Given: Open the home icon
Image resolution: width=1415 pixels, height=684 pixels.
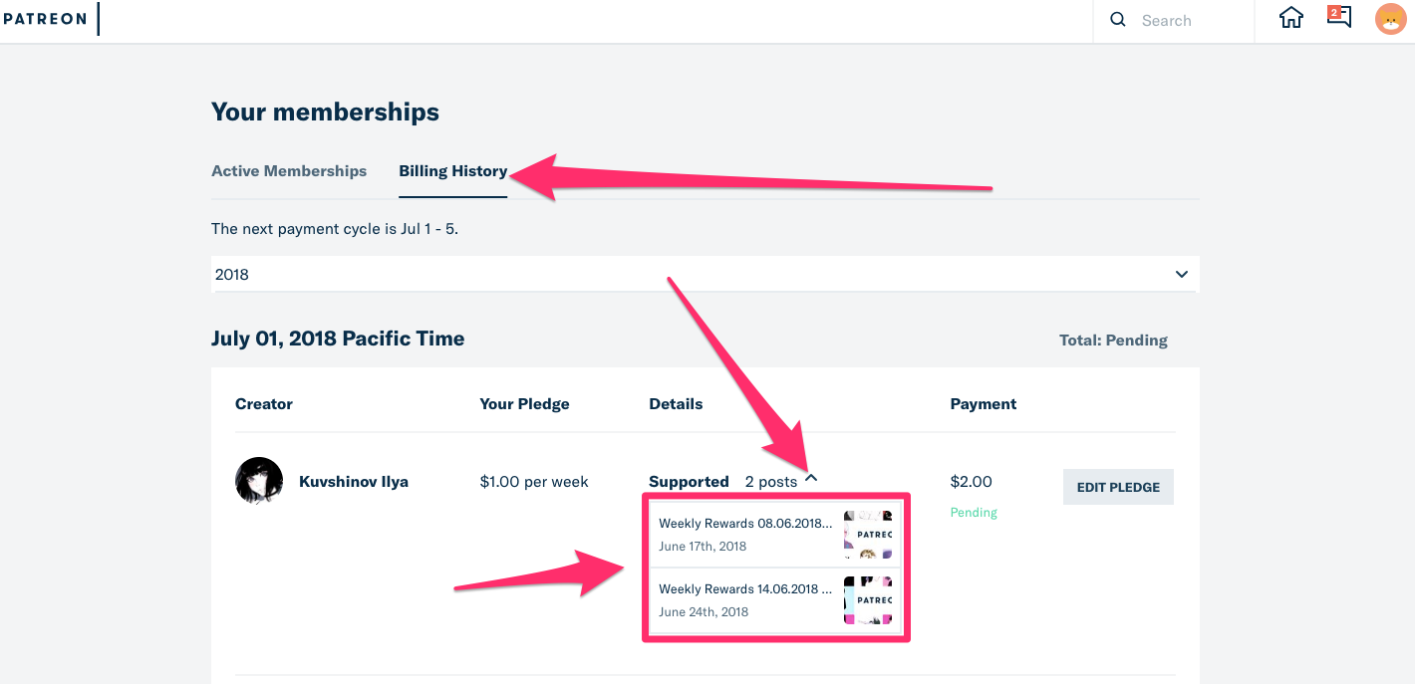Looking at the screenshot, I should [1291, 18].
